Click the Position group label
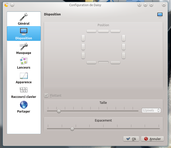This screenshot has width=171, height=148. 103,25
